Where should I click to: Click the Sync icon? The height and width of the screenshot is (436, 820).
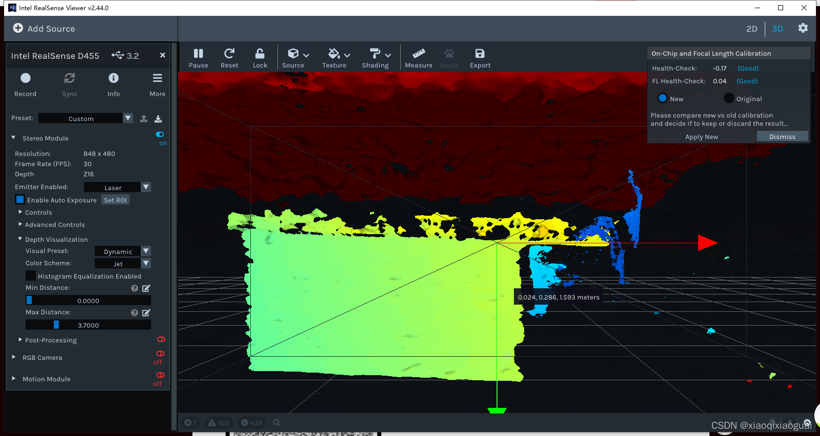[70, 78]
